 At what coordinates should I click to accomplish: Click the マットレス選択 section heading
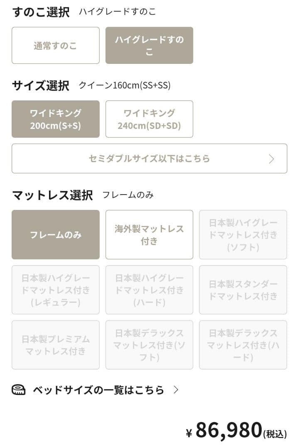(52, 195)
